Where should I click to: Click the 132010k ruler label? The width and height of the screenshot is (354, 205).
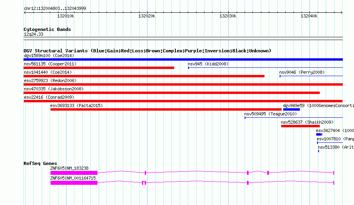pos(66,16)
